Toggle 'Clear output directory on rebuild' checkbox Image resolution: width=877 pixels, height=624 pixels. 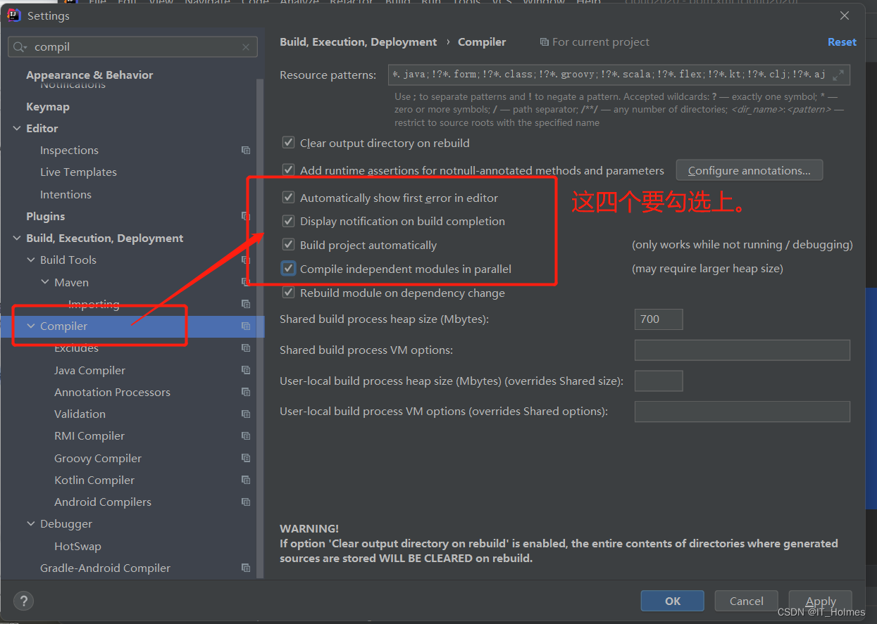point(288,143)
